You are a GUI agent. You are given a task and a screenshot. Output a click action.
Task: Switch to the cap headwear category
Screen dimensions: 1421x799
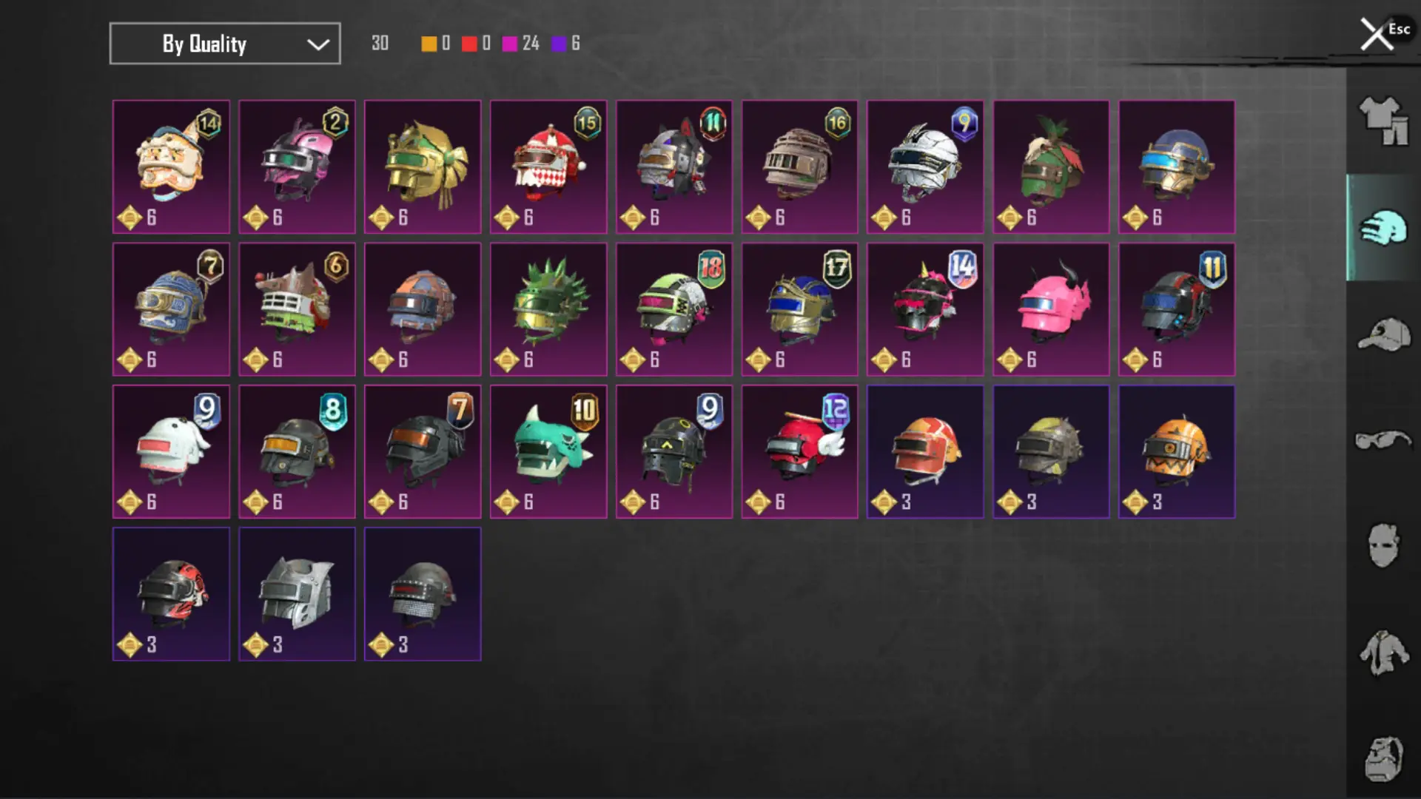click(x=1383, y=335)
